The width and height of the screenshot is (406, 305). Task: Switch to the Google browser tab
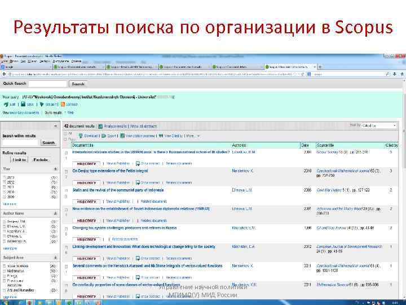[26, 67]
